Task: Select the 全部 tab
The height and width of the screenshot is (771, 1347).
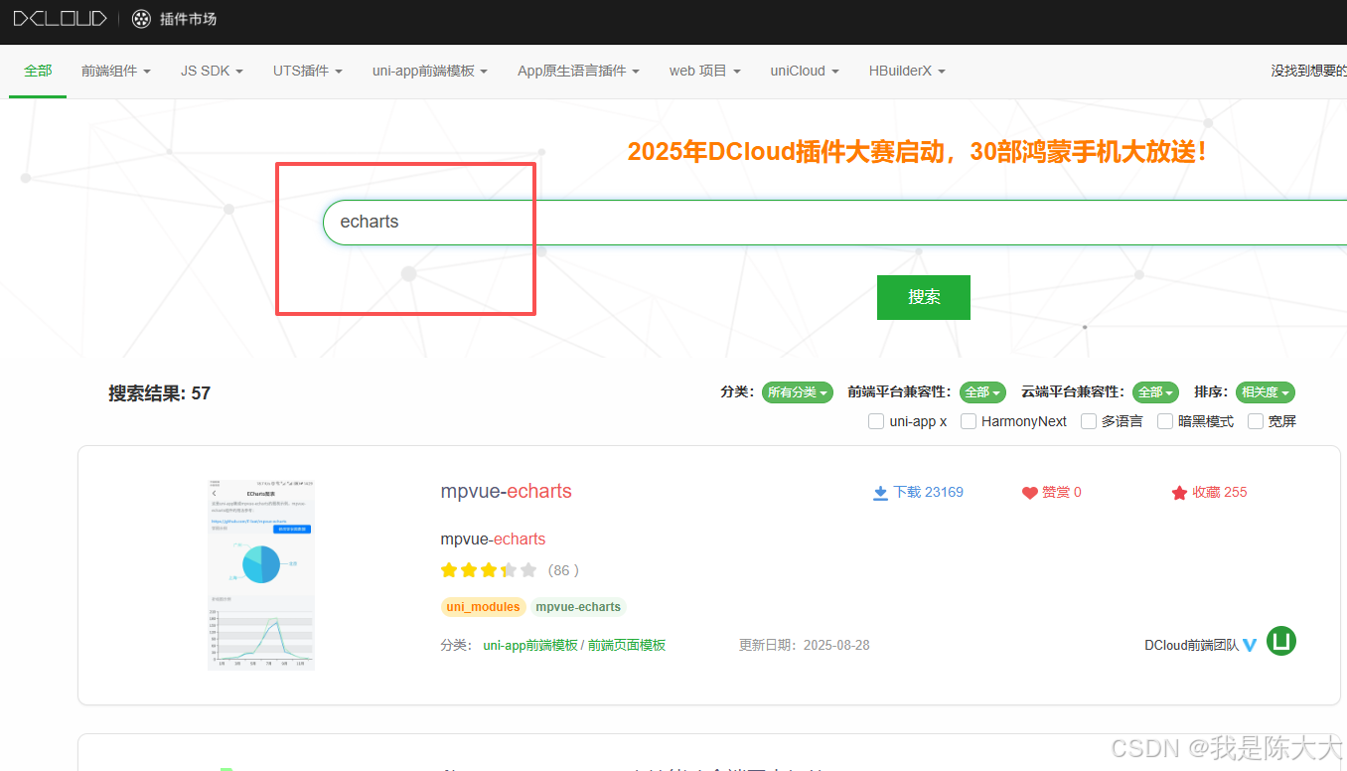Action: (x=38, y=72)
